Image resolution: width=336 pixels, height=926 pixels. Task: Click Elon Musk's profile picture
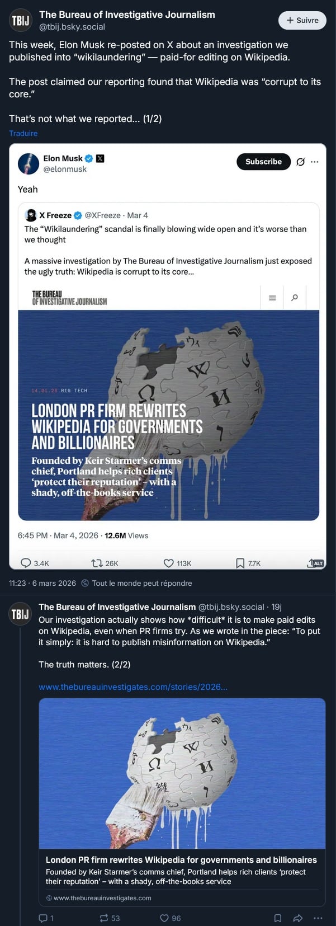tap(29, 163)
